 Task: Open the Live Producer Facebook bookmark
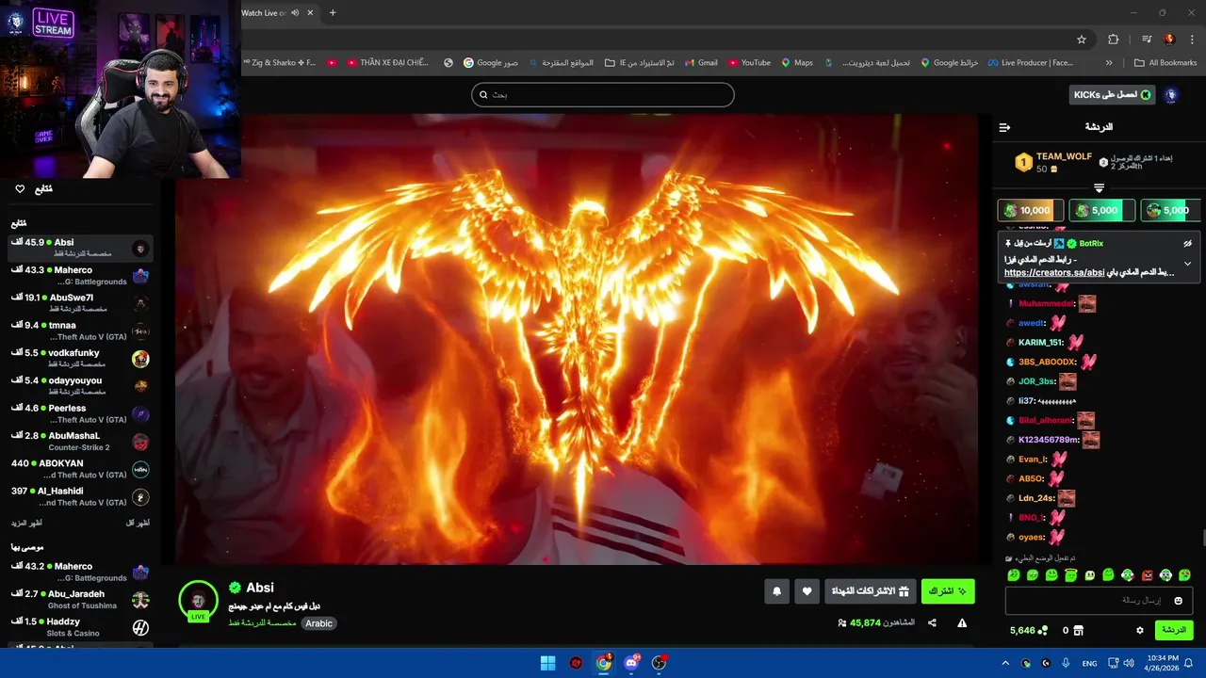[x=1030, y=63]
